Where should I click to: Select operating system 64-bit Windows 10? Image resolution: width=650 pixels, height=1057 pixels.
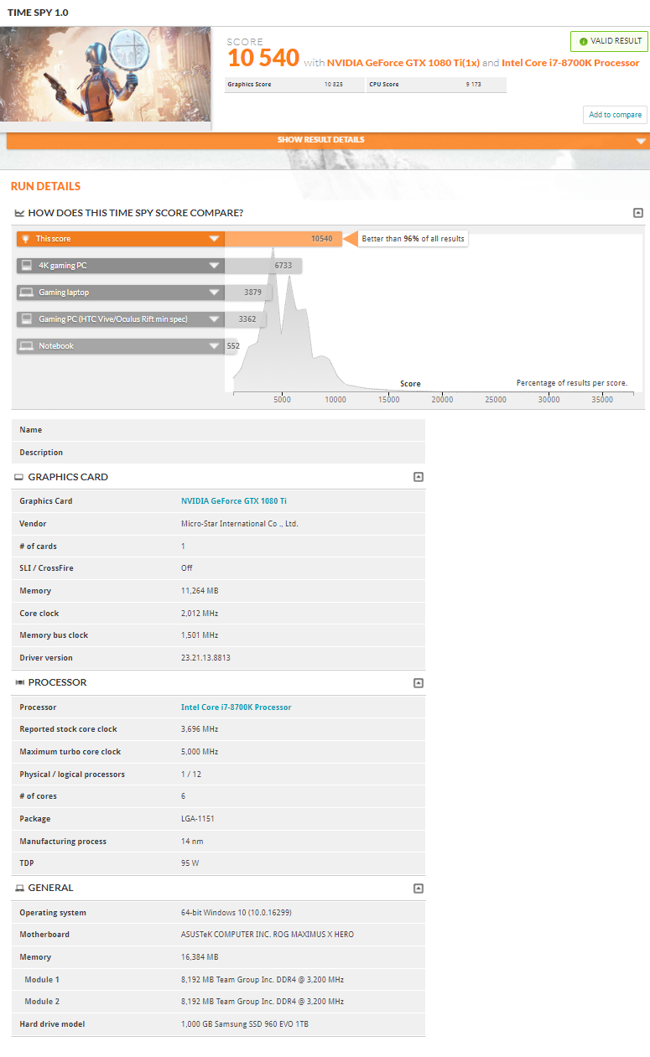pos(237,913)
